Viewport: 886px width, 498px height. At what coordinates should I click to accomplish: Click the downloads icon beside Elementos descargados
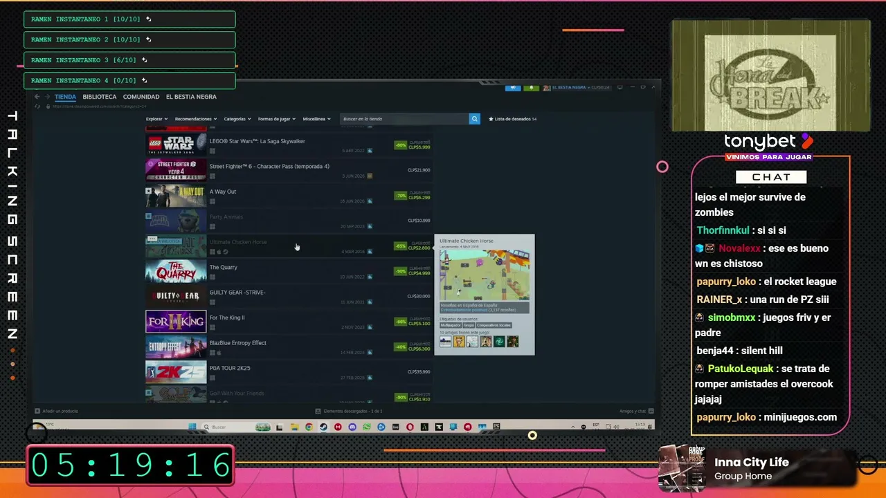point(318,411)
